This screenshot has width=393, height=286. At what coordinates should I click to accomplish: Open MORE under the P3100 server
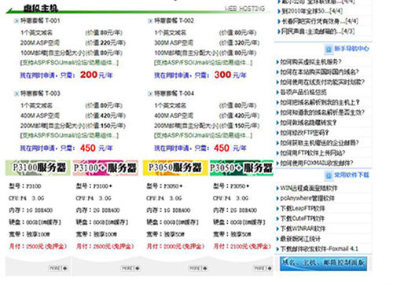pos(58,268)
